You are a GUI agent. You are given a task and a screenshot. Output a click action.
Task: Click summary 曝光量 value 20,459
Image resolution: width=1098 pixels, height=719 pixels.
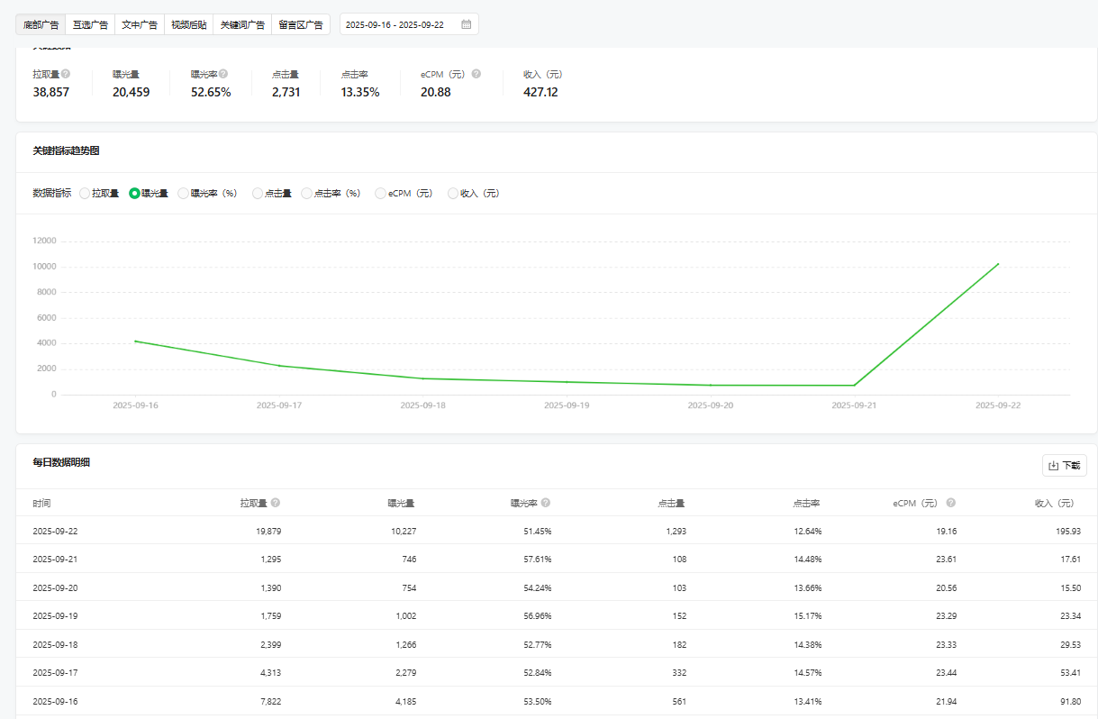click(132, 92)
